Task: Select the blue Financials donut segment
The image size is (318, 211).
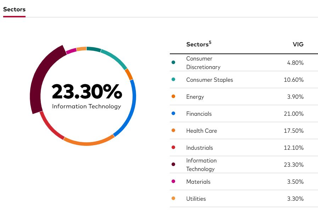Action: point(132,106)
